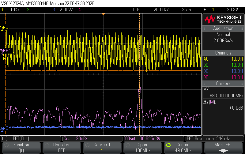Click the yellow 10.0:1 probe ratio
Screen dimensions: 245x154
[237, 59]
